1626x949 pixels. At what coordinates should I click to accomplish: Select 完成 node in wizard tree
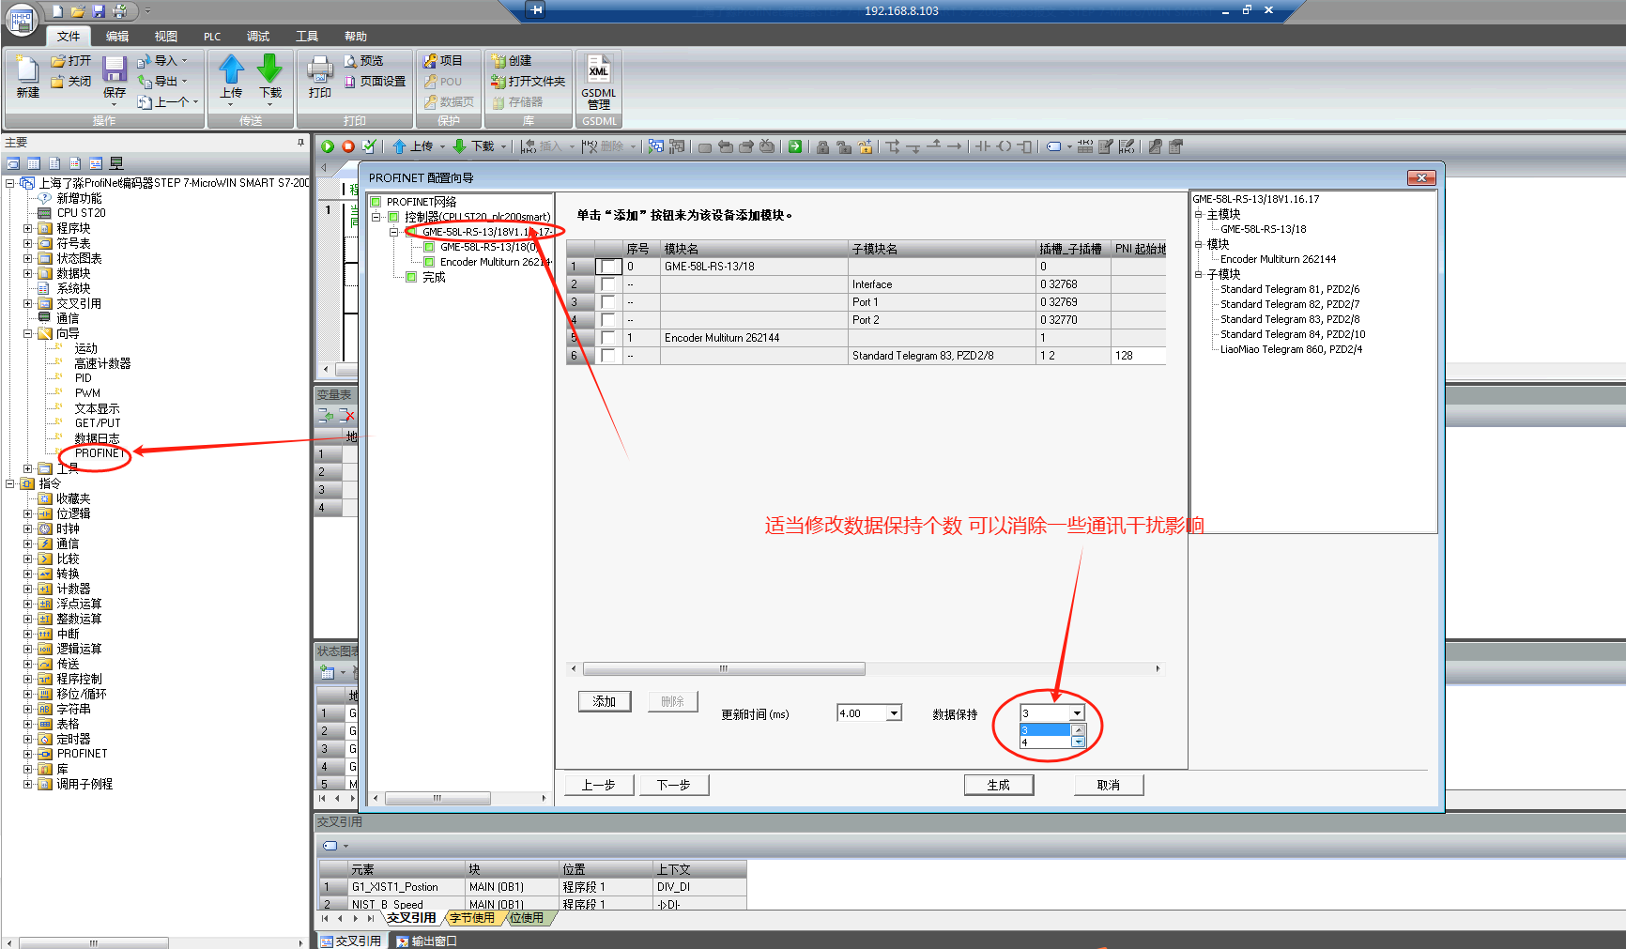(434, 277)
